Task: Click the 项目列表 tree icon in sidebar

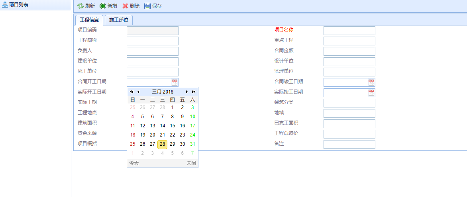Action: [x=5, y=5]
